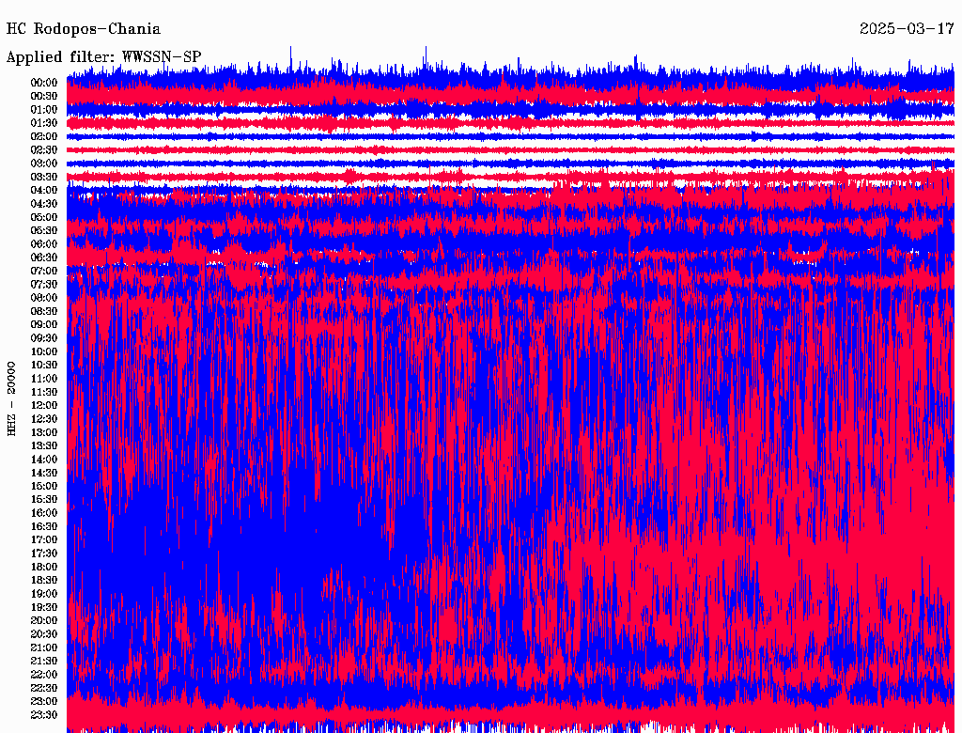Click the vertical HHZ - 20000 axis label
The image size is (962, 733).
coord(12,398)
